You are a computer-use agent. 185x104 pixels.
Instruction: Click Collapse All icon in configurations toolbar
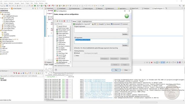coord(67,21)
